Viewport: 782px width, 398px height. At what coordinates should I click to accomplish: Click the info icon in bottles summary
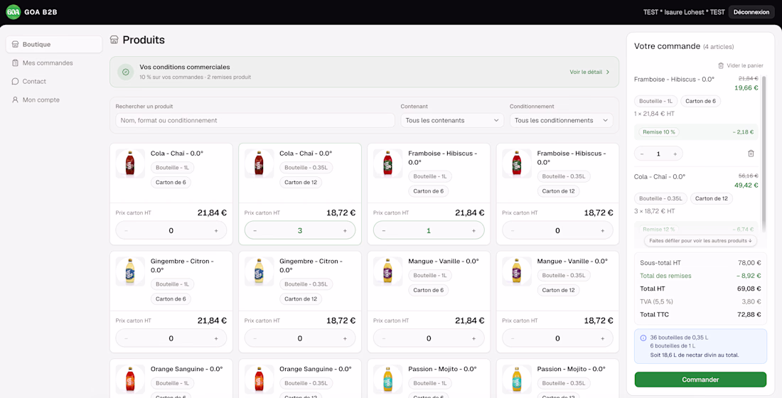coord(643,338)
